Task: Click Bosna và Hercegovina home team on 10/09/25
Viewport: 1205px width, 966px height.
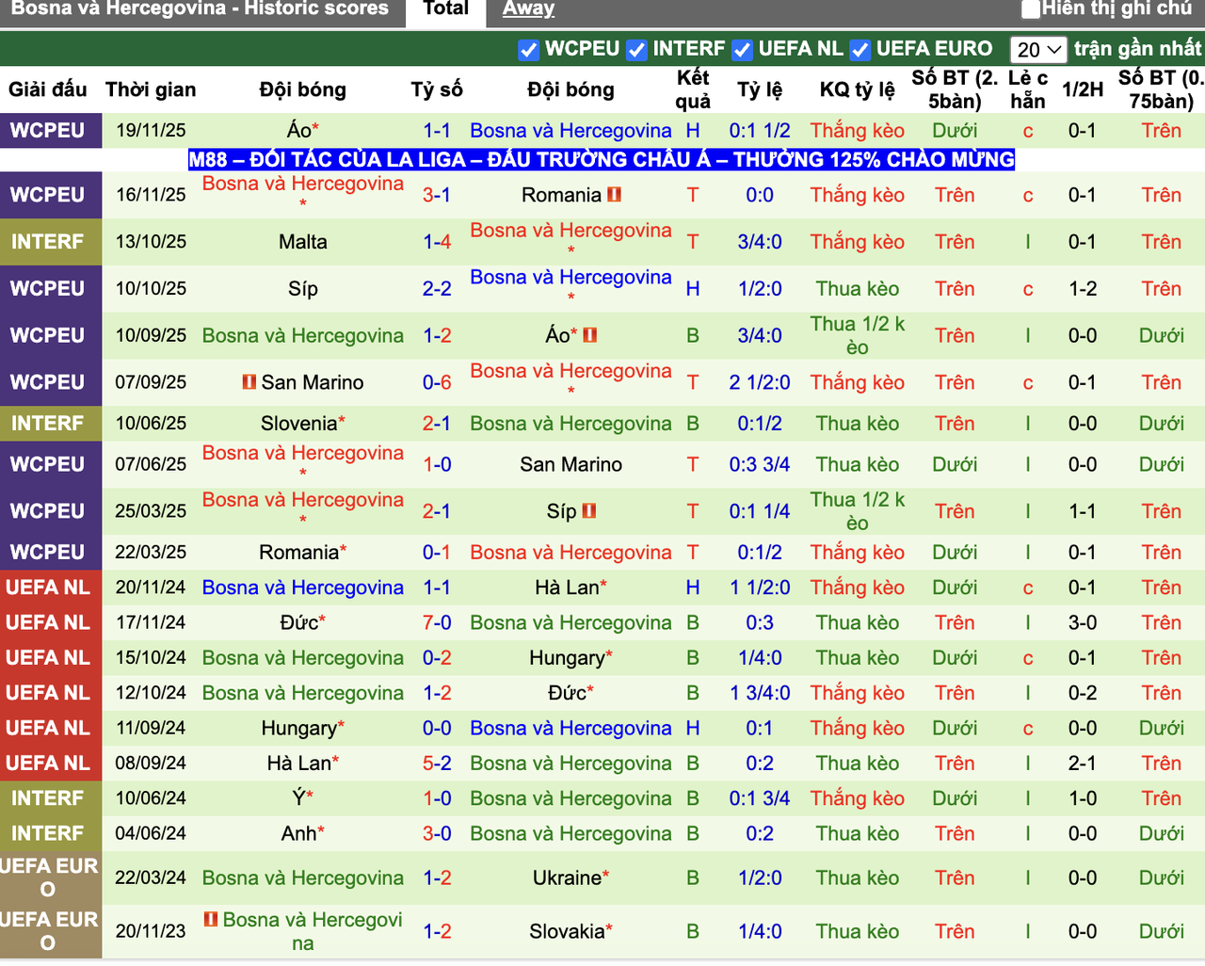Action: pyautogui.click(x=303, y=336)
